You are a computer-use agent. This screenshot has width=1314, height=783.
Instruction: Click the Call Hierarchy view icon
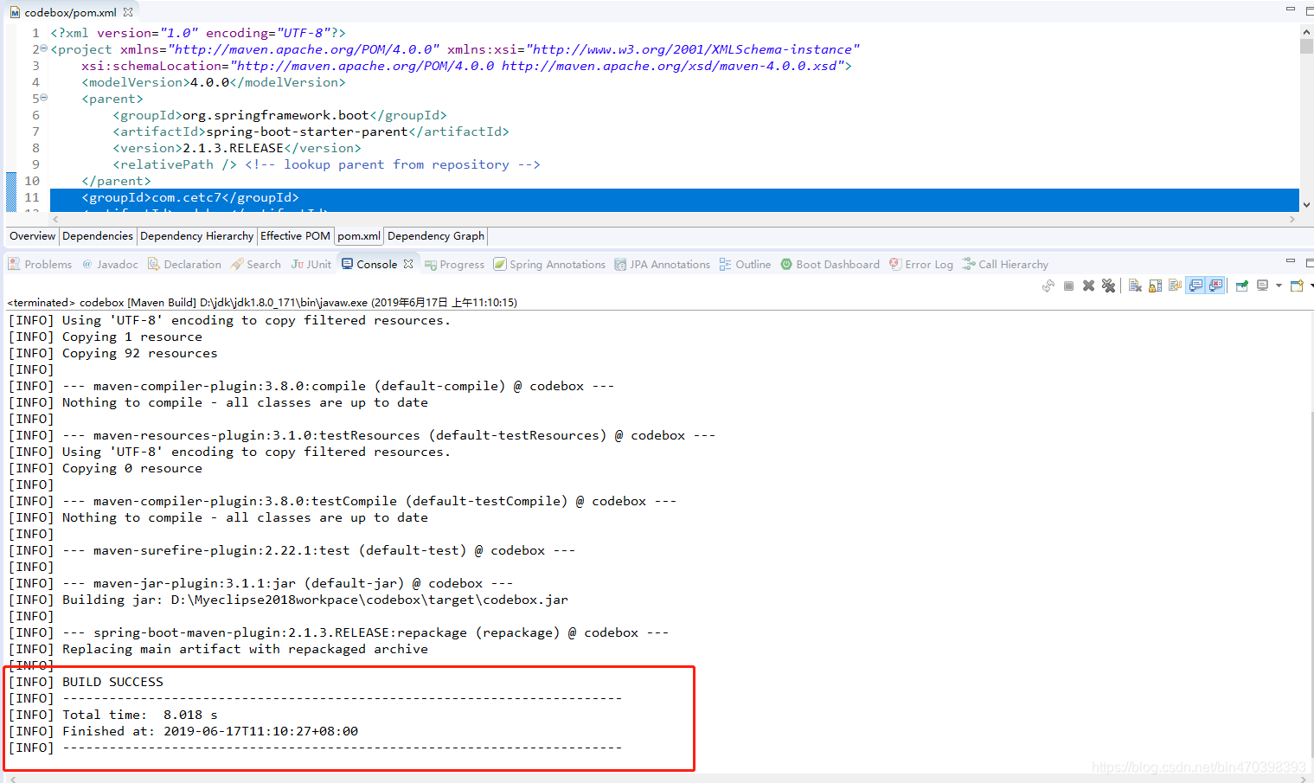(969, 264)
